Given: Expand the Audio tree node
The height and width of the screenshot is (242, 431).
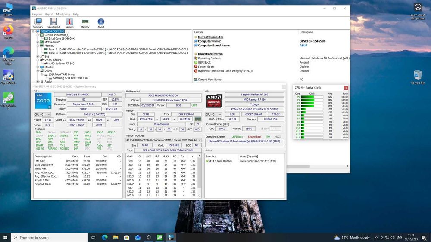Looking at the screenshot, I should click(x=37, y=81).
